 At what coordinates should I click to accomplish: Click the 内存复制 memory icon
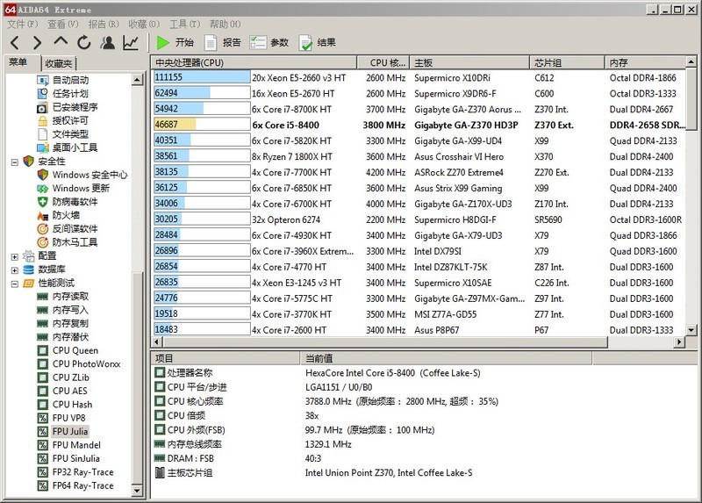click(42, 323)
